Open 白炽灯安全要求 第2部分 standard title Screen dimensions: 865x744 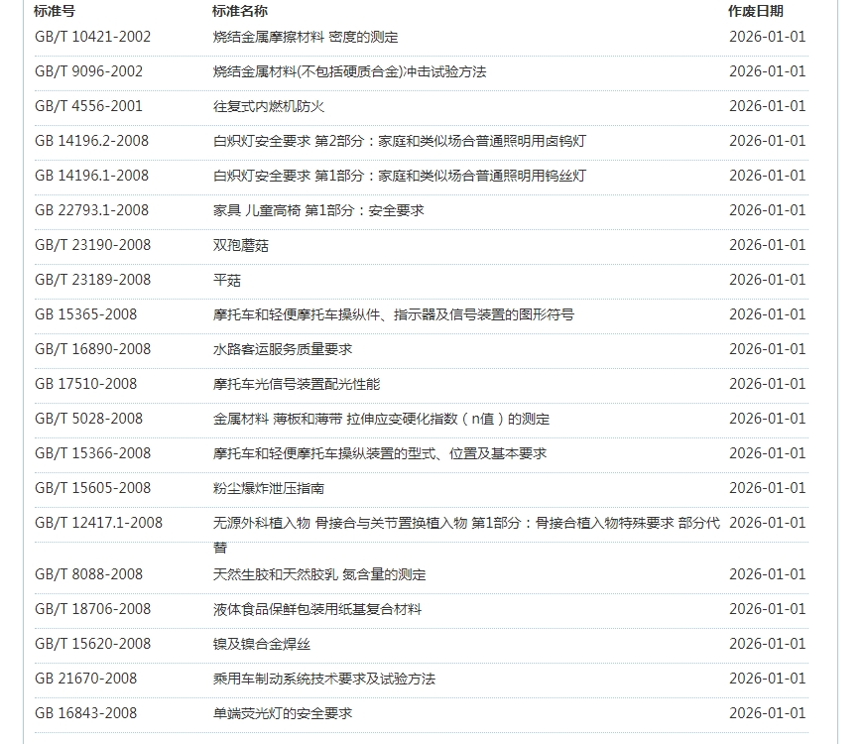(399, 141)
